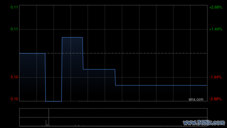Click the sina.com watermark text
This screenshot has height=128, width=227.
(196, 100)
